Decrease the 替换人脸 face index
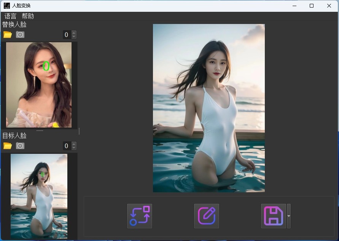Image resolution: width=339 pixels, height=241 pixels. (74, 37)
